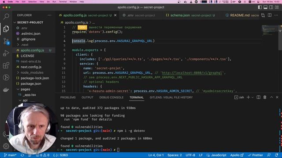Click Ln 4, Col 1 status

tap(156, 155)
